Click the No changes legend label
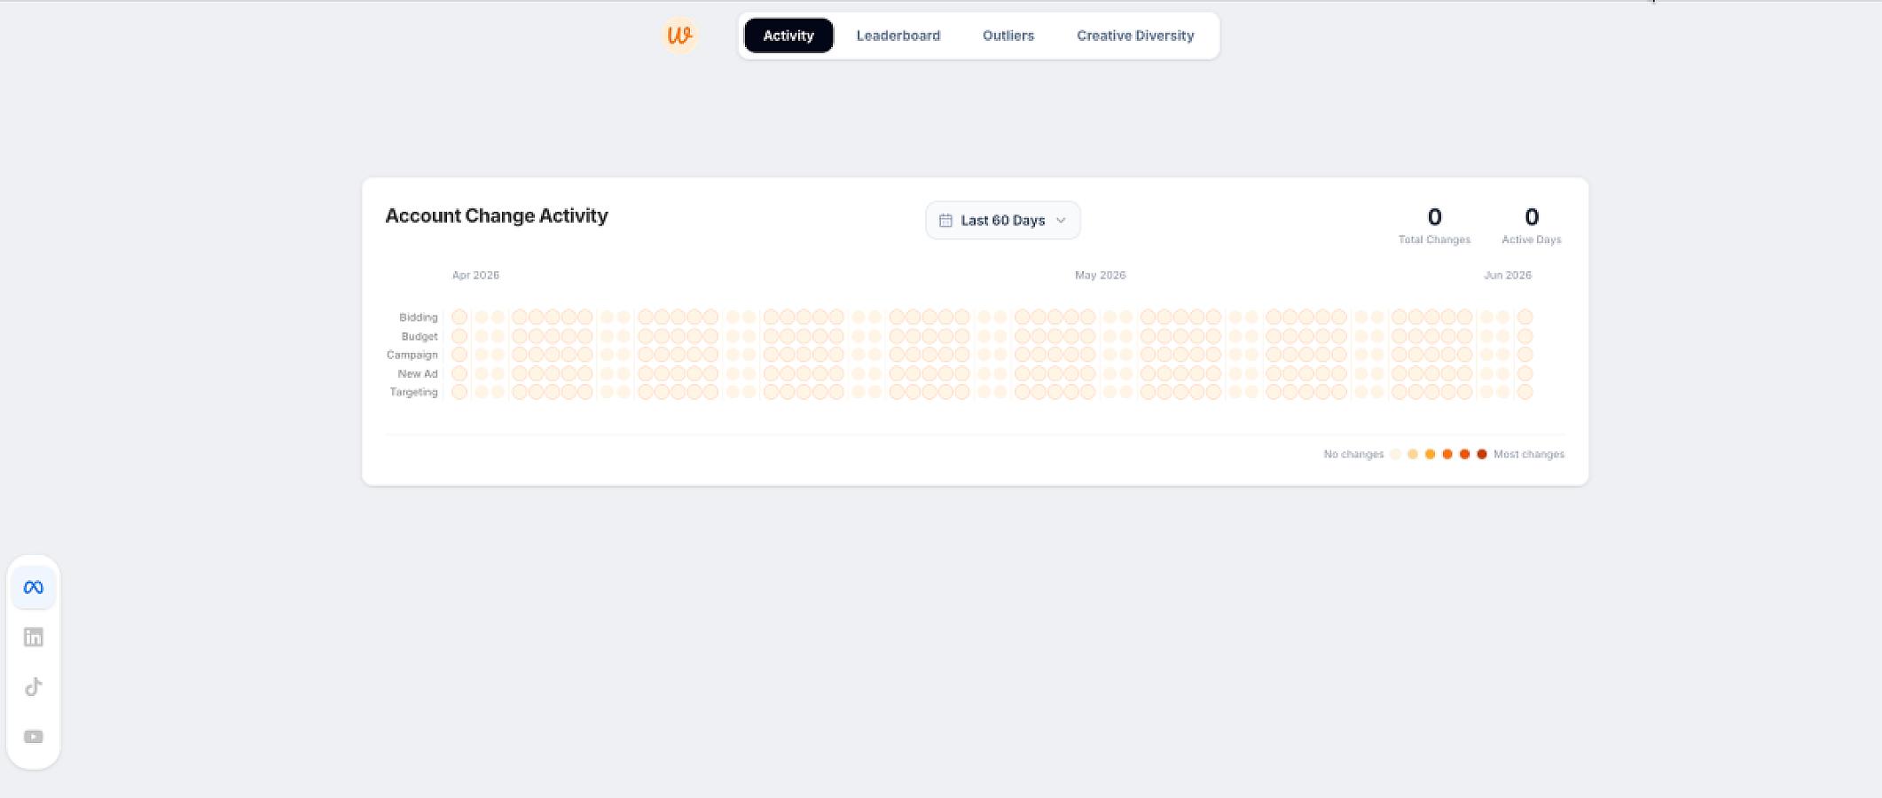Image resolution: width=1882 pixels, height=798 pixels. 1353,454
